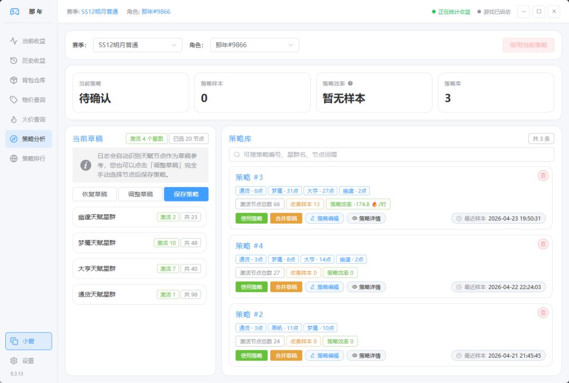This screenshot has width=569, height=383.
Task: Click 使用策略 for 策略 #2
Action: point(251,356)
